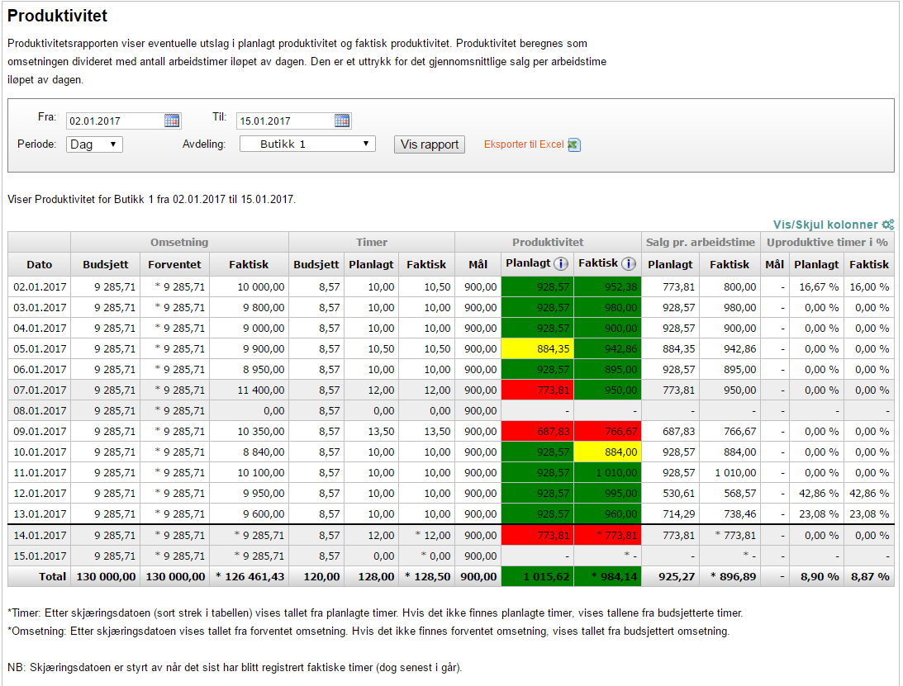Open the Fra date calendar picker
This screenshot has width=903, height=686.
[172, 121]
